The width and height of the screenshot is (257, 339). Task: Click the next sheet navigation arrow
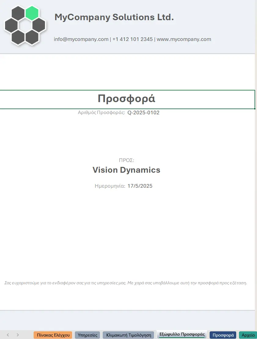(18, 335)
